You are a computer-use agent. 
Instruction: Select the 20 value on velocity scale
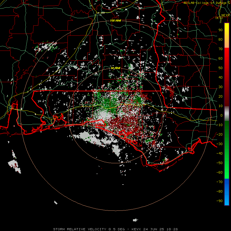pyautogui.click(x=220, y=96)
